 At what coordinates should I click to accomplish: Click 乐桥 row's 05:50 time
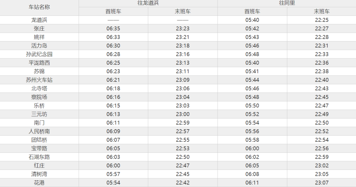[x=252, y=106]
